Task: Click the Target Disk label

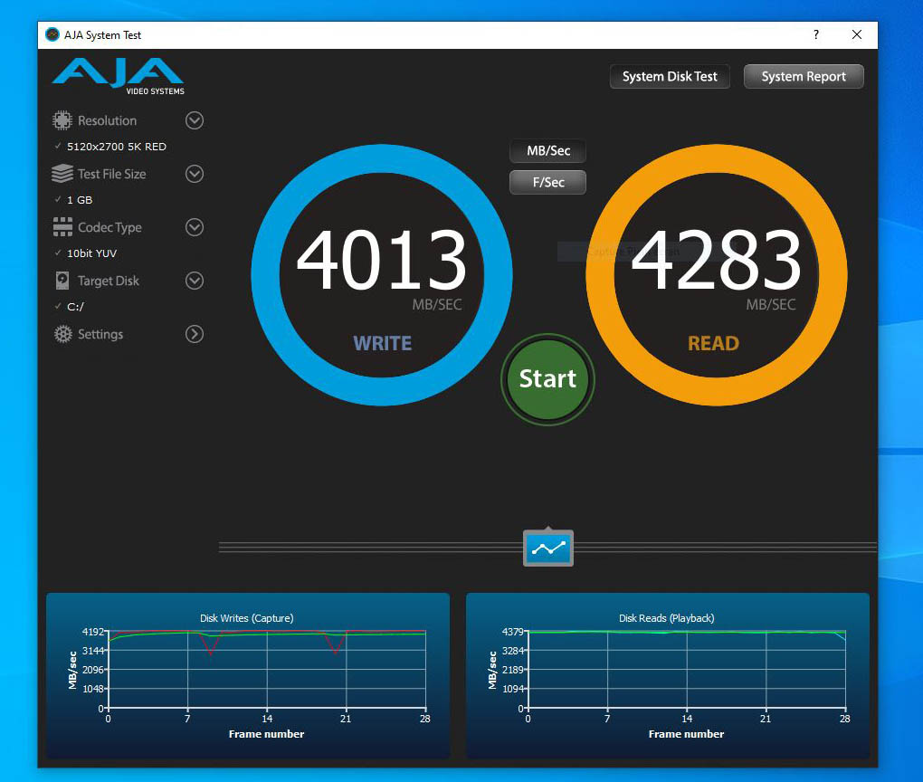Action: pos(109,281)
